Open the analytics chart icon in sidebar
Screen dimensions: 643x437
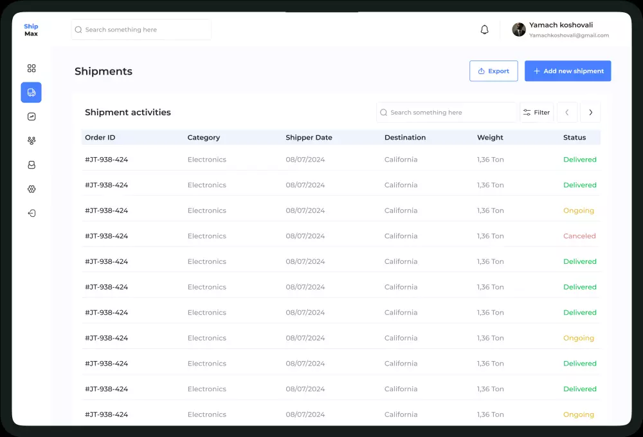[32, 116]
